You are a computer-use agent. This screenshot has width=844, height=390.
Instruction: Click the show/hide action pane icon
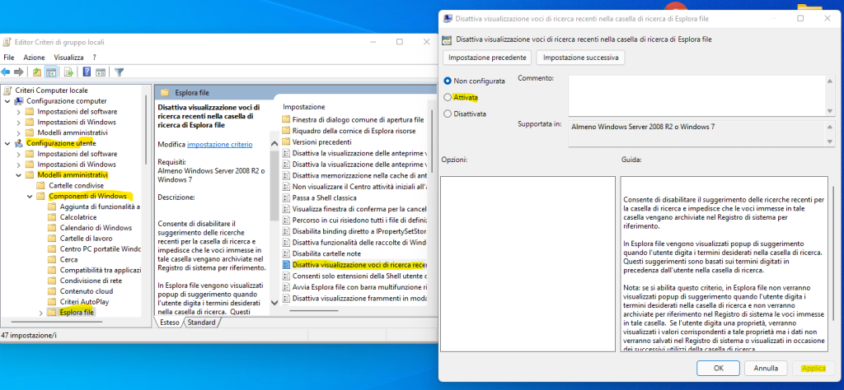100,72
